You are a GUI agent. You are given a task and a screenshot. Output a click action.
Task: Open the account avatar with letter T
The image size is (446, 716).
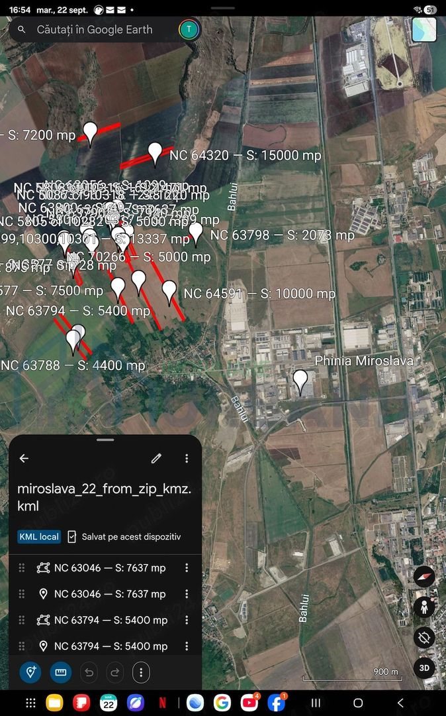[189, 30]
